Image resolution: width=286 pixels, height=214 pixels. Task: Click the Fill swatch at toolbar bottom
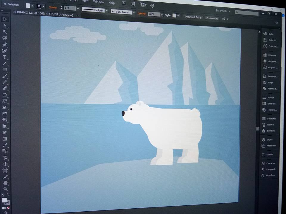(x=4, y=200)
